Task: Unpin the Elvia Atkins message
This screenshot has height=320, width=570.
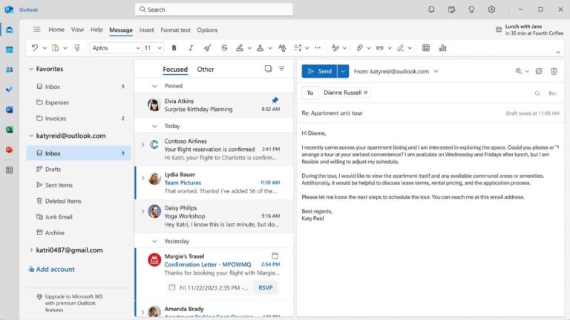Action: click(275, 100)
